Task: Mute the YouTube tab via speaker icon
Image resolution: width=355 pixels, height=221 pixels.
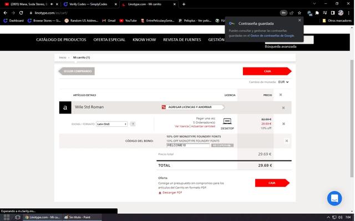Action: (x=52, y=4)
